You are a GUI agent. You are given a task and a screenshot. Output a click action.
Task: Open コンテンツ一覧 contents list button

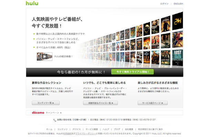pyautogui.click(x=46, y=103)
